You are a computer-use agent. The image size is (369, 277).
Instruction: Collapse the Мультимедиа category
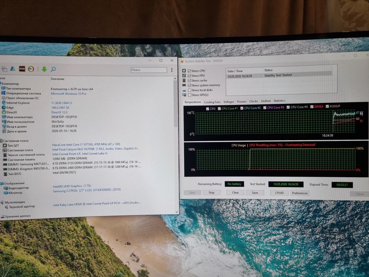[2, 202]
